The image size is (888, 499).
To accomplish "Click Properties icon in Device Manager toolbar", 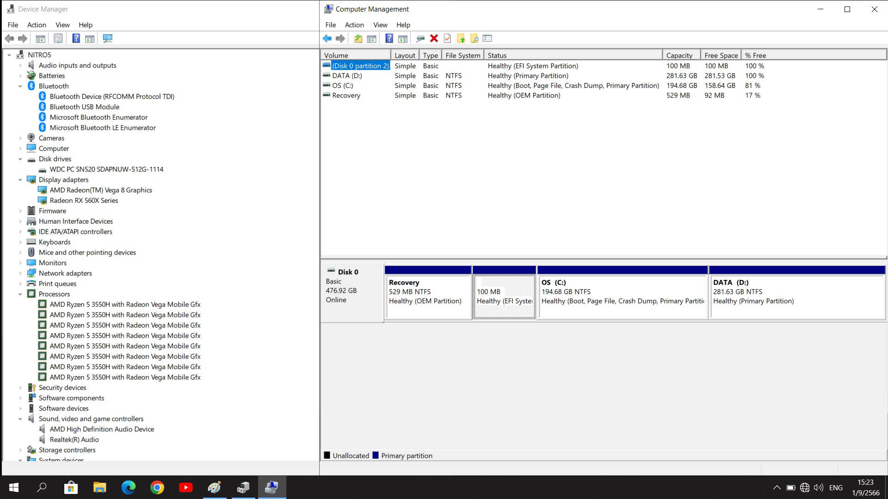I will pos(58,38).
